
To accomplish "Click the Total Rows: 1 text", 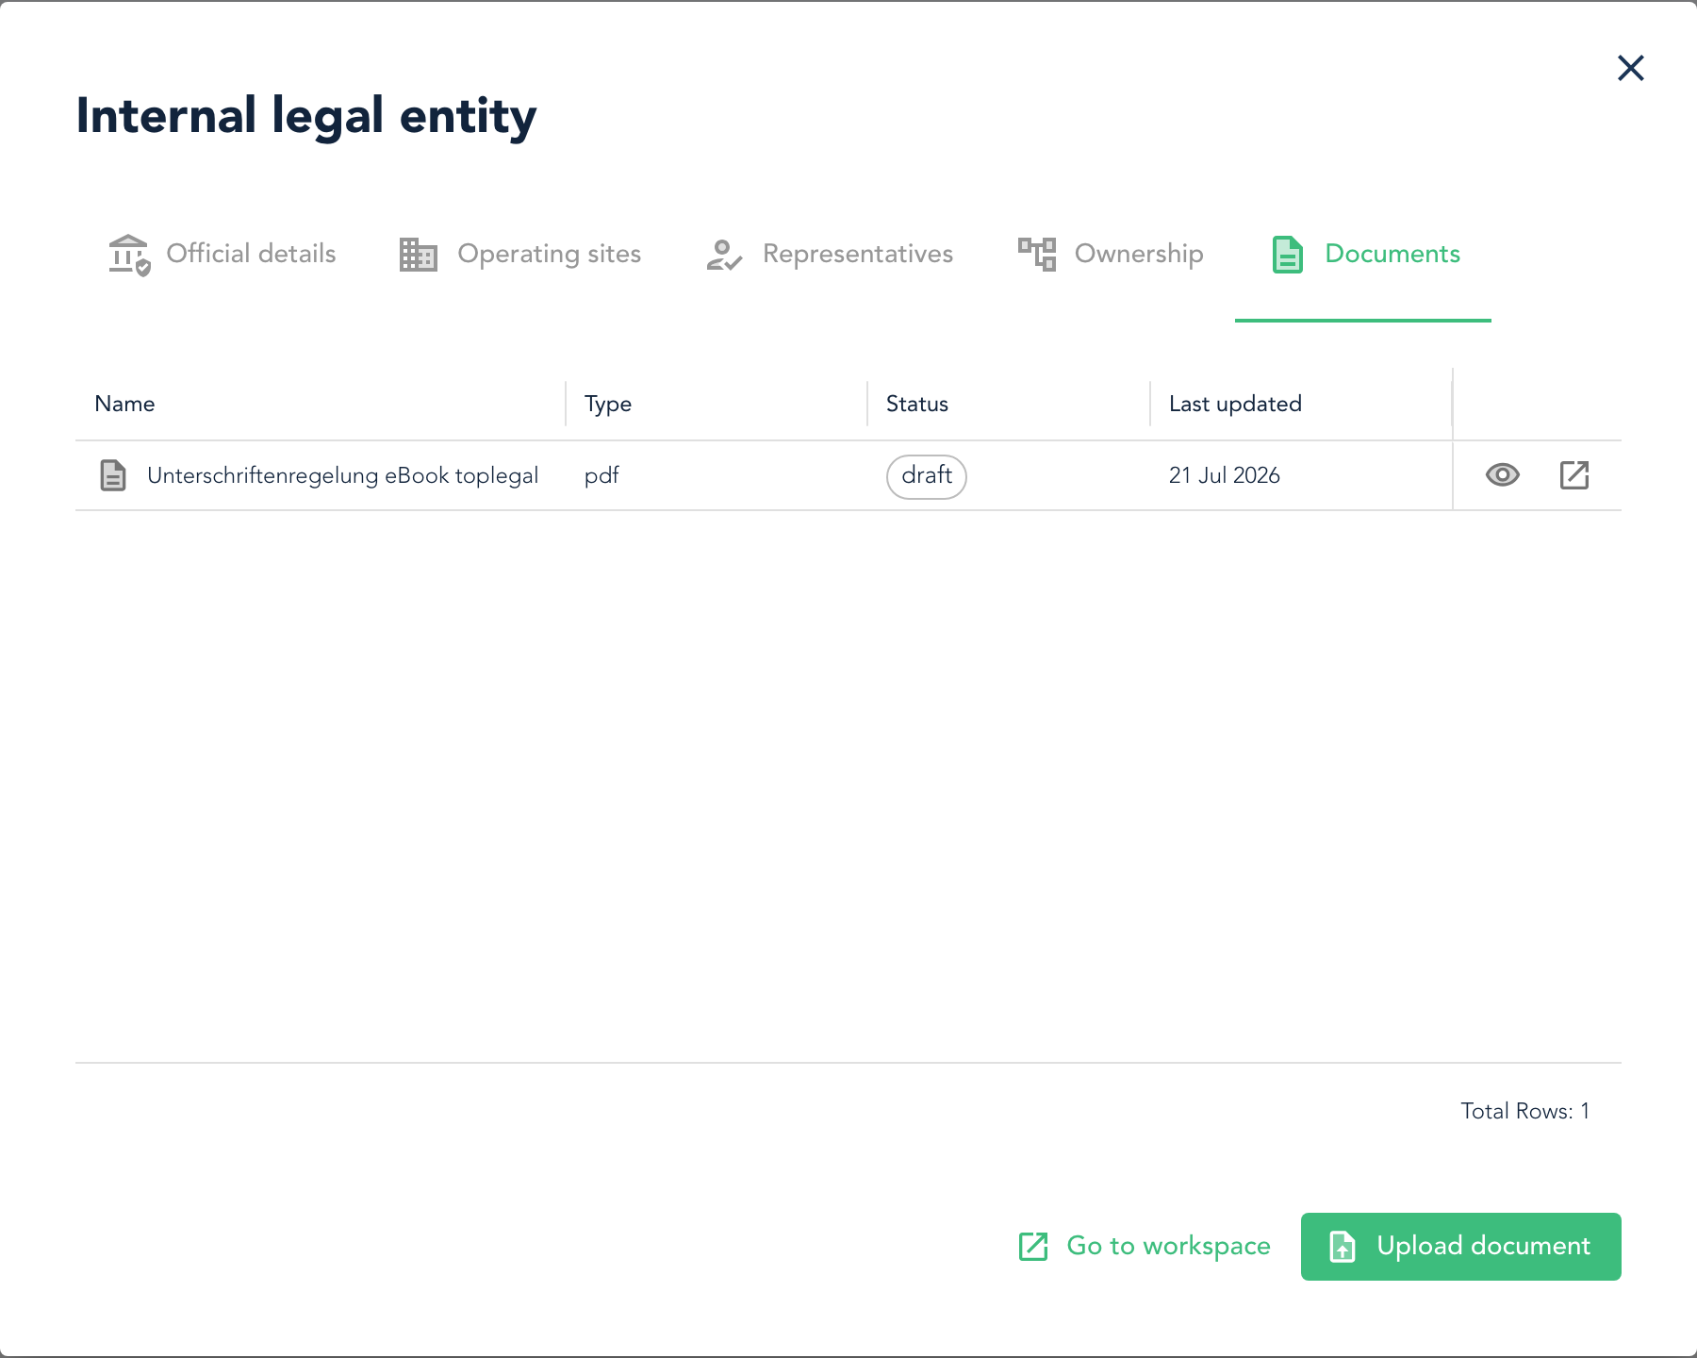I will click(1525, 1111).
